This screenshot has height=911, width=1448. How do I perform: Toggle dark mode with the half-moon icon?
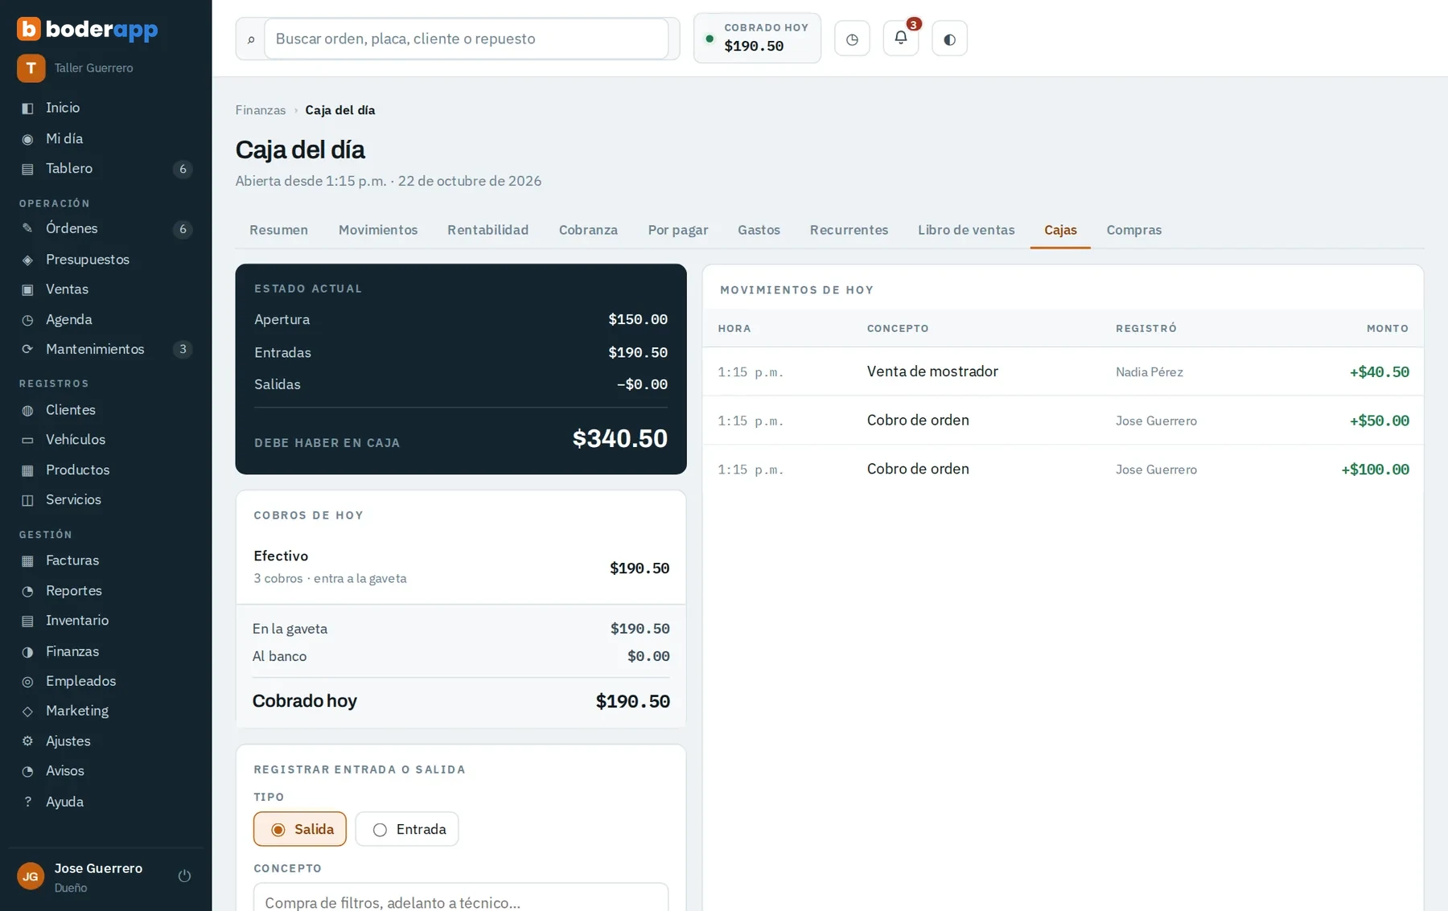point(949,39)
